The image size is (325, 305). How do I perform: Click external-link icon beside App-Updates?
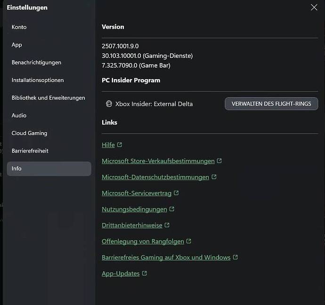point(145,273)
